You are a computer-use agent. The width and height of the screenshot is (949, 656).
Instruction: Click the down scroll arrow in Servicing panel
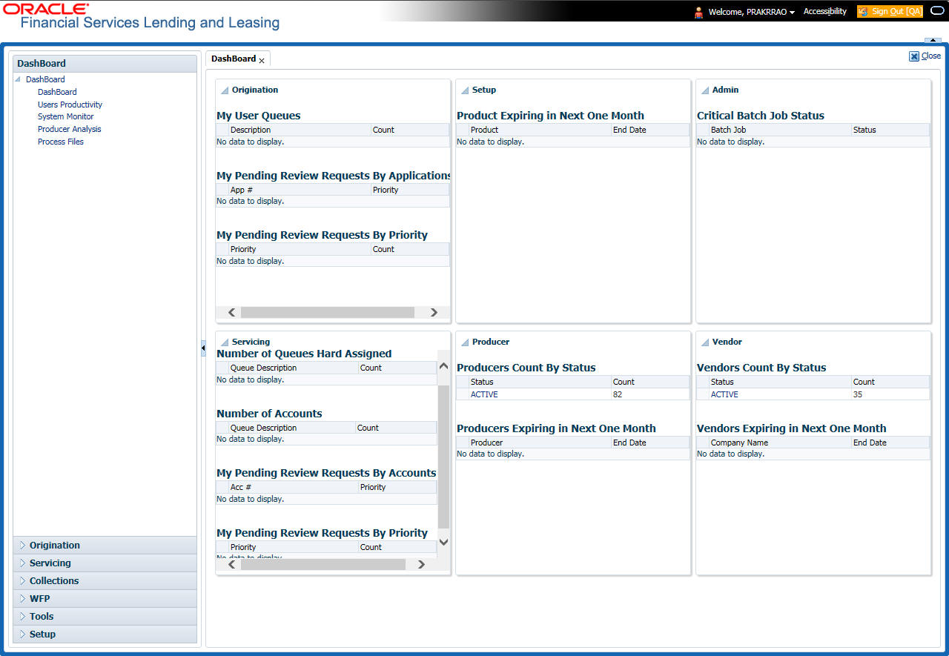[x=444, y=542]
